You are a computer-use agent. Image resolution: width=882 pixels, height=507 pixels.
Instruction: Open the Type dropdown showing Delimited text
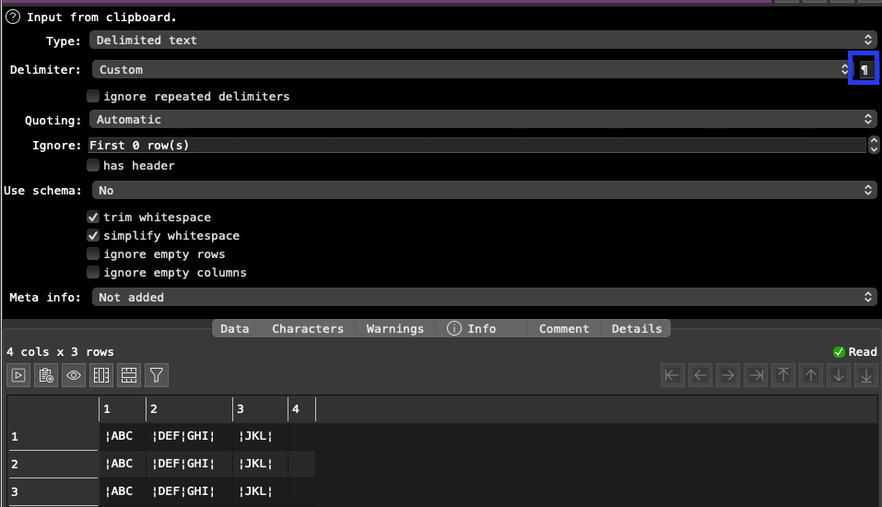coord(483,40)
